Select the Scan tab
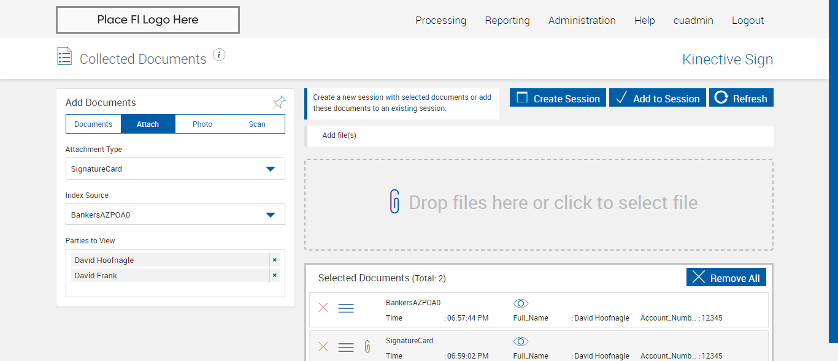 257,124
